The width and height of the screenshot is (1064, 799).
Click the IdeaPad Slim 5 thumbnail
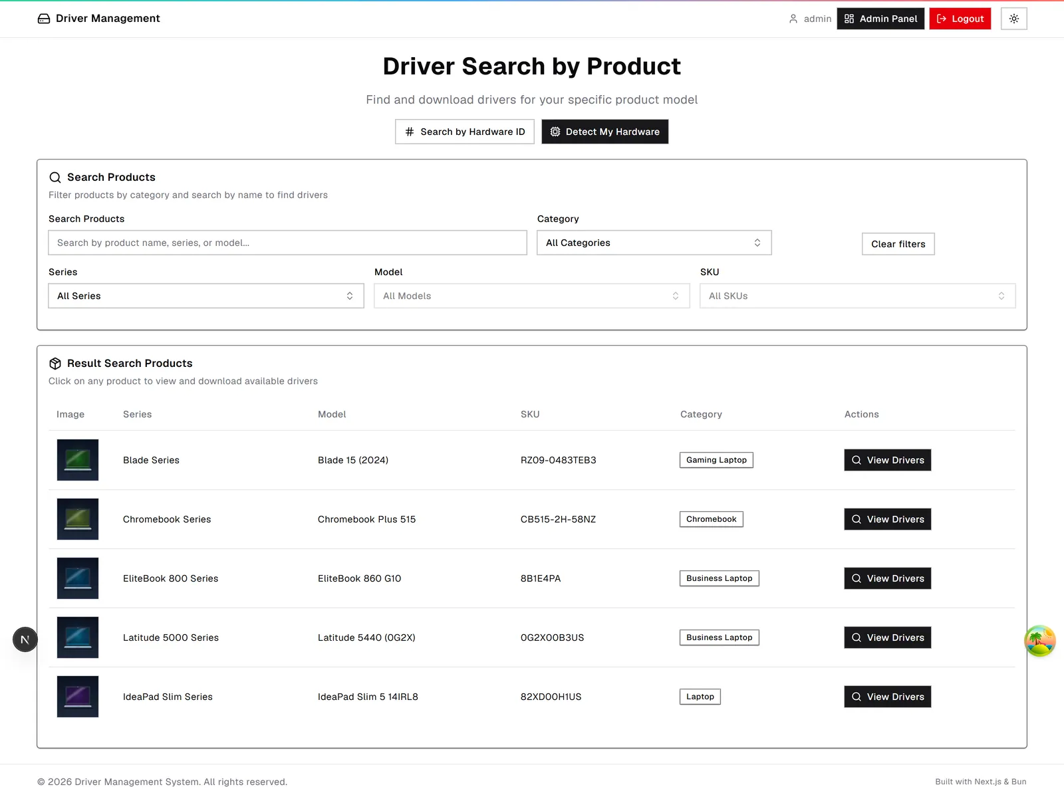click(78, 697)
